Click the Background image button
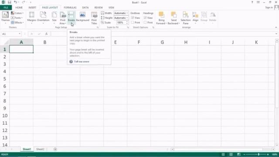The image size is (279, 157). coord(82,17)
